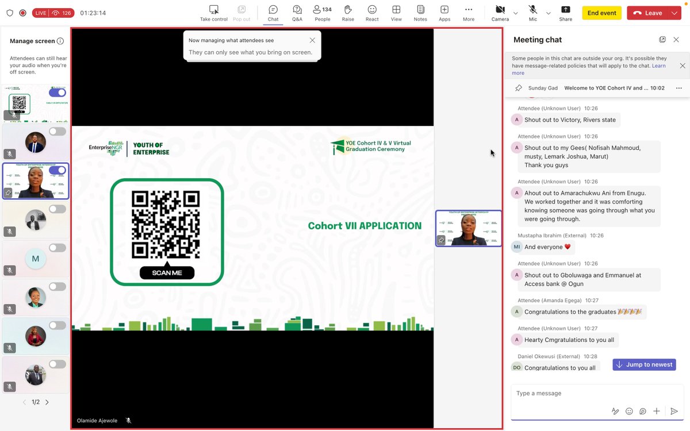The width and height of the screenshot is (690, 431).
Task: Open Take control
Action: (x=214, y=13)
